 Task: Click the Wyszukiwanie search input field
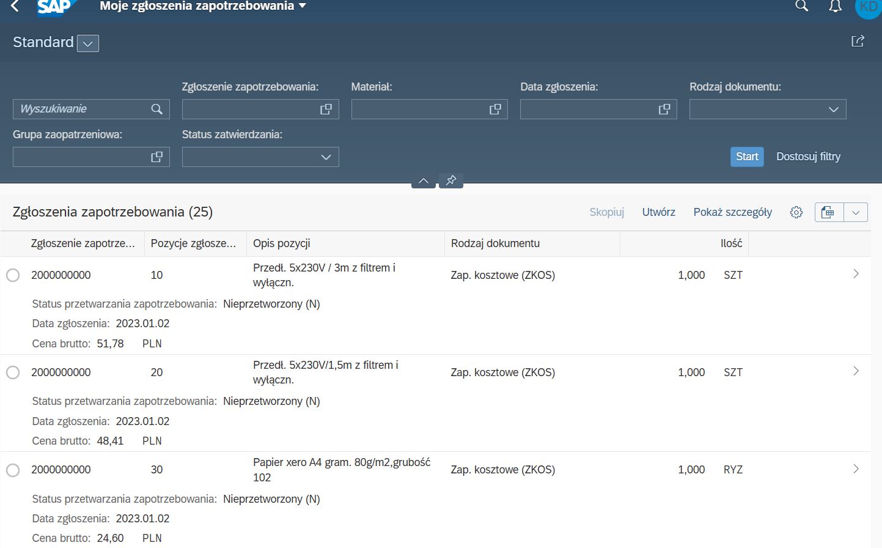pyautogui.click(x=83, y=109)
